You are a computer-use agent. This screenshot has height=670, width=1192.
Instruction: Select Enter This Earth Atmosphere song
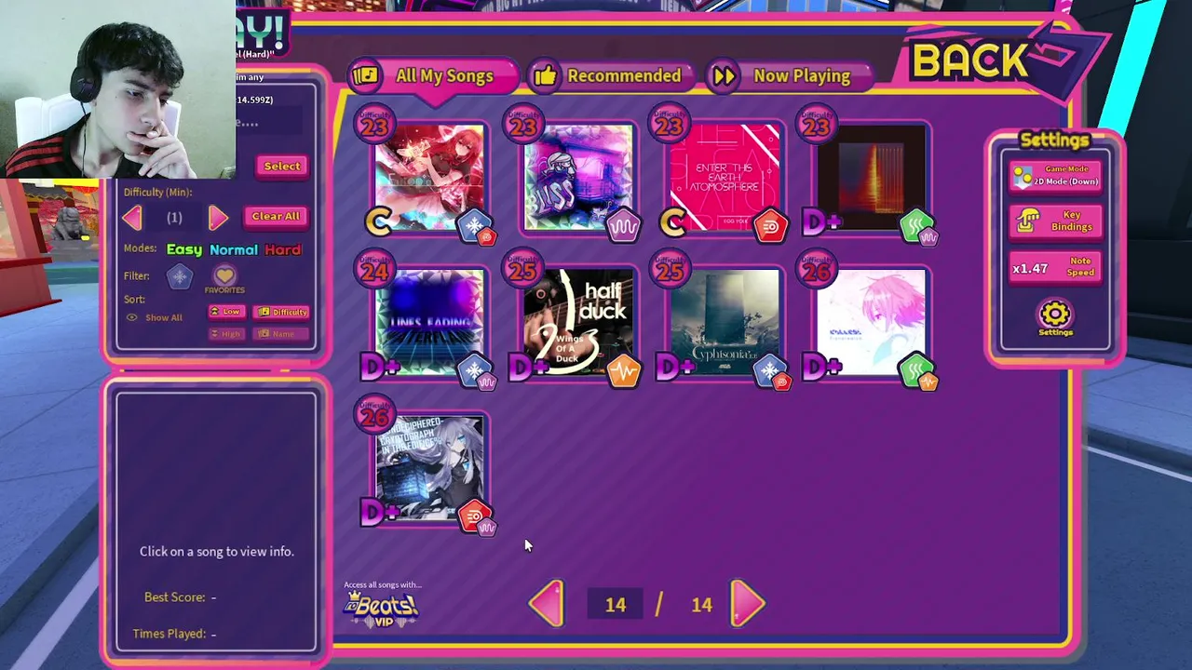click(725, 177)
